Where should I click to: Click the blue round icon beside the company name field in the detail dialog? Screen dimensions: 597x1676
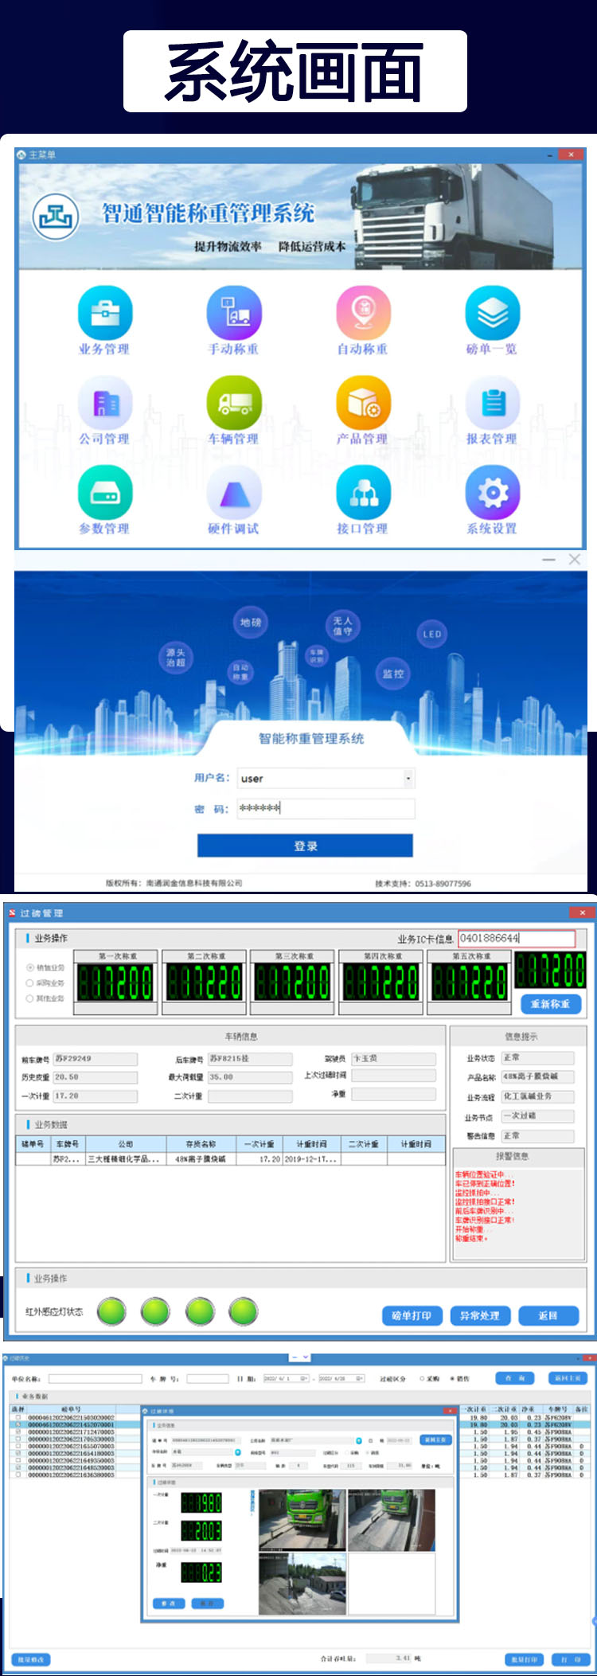(x=359, y=1440)
